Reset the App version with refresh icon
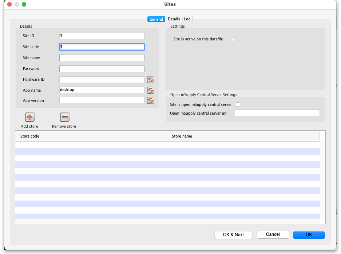 150,100
